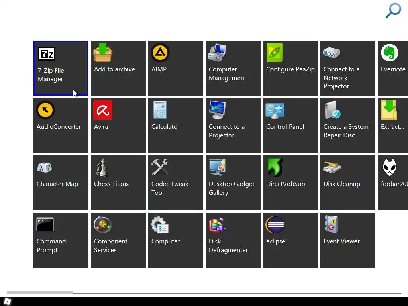408x306 pixels.
Task: Open the Extract tile icon
Action: tap(389, 110)
